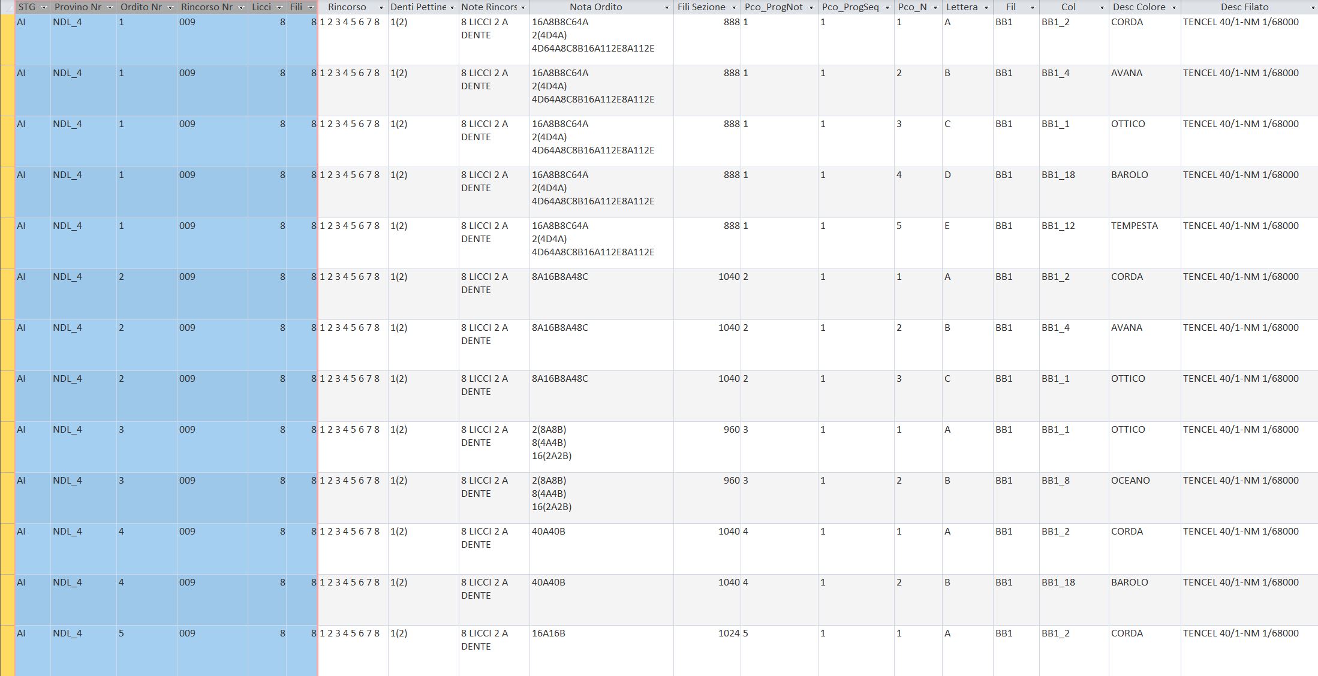Viewport: 1318px width, 676px height.
Task: Click the TEMPESTA color description cell
Action: (x=1134, y=226)
